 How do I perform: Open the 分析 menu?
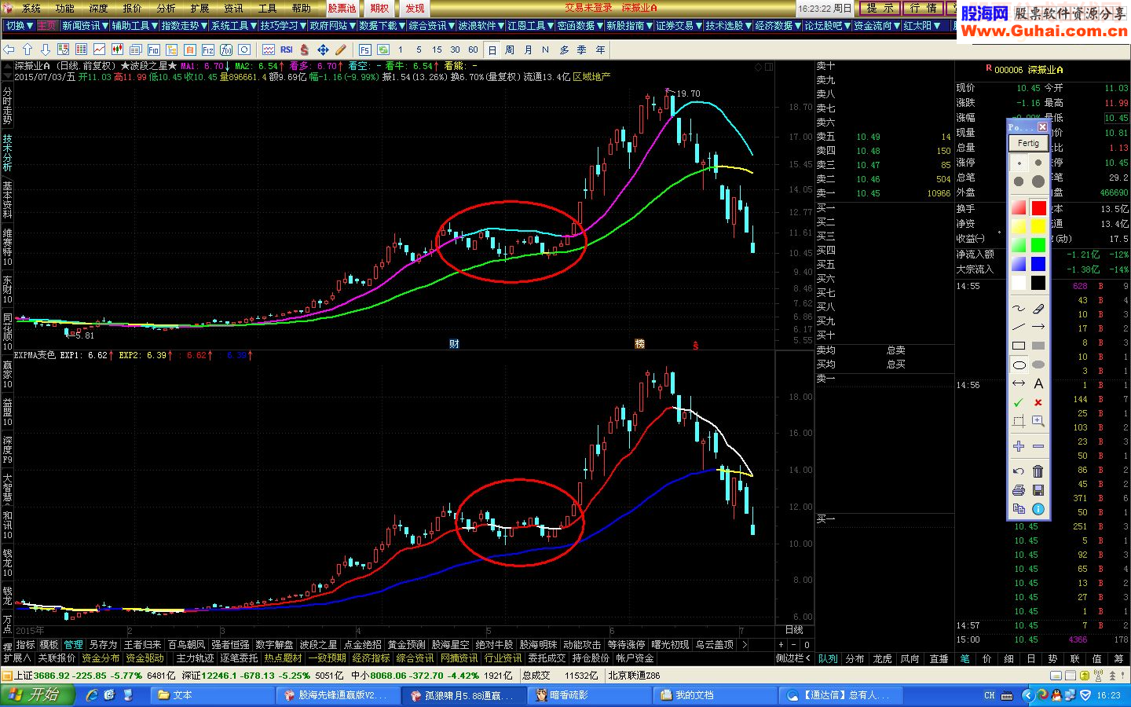pyautogui.click(x=166, y=8)
